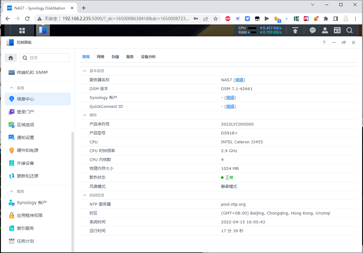Edit the QuickConnect ID

(x=230, y=106)
